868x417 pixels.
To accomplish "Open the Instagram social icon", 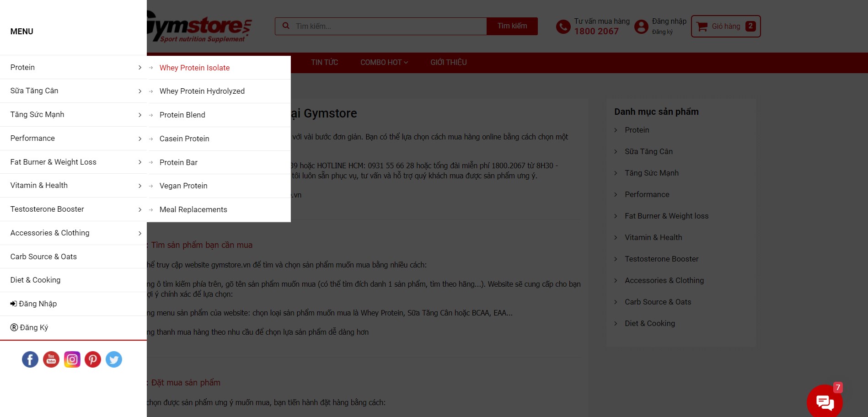I will 72,359.
